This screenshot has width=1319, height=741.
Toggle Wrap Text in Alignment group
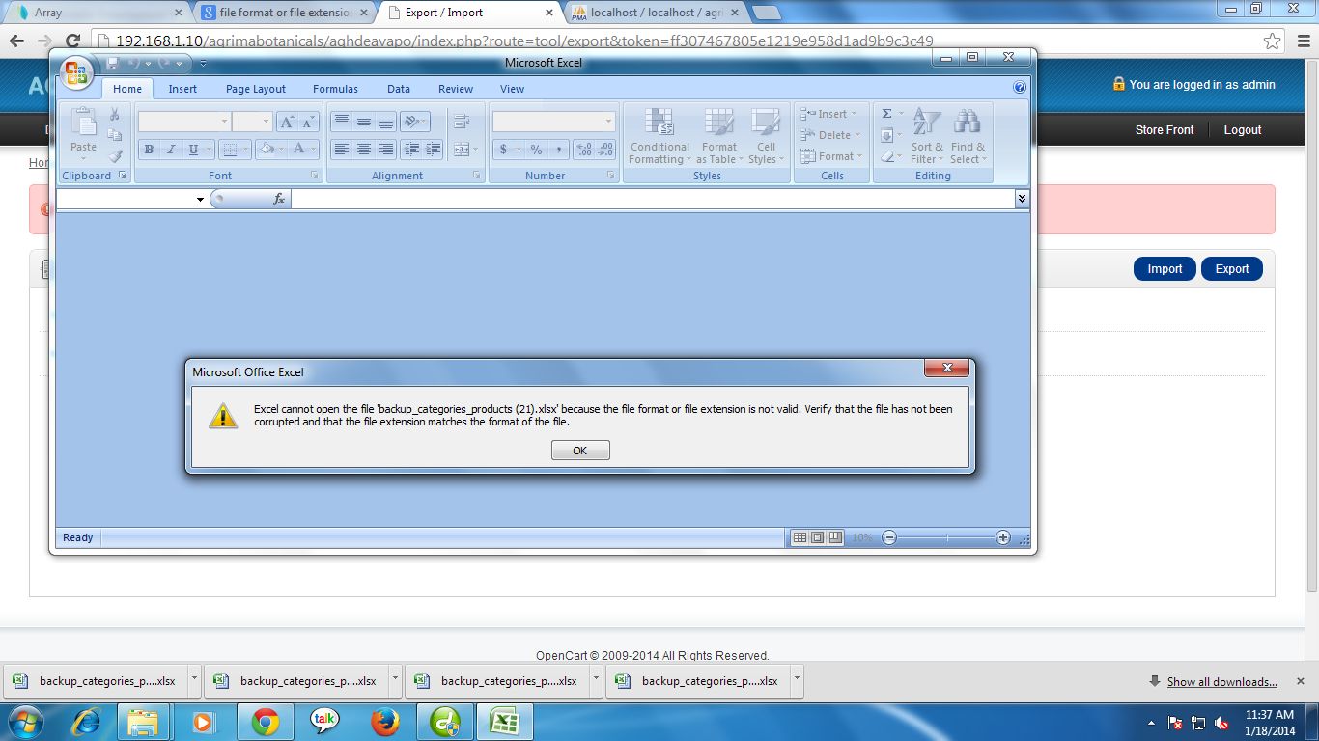[x=461, y=122]
